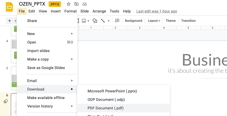Choose Open in the File menu
Image resolution: width=227 pixels, height=116 pixels.
tap(47, 42)
